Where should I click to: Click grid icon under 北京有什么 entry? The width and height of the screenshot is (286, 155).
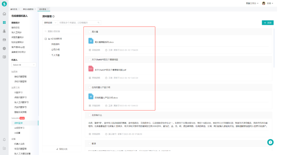click(90, 134)
